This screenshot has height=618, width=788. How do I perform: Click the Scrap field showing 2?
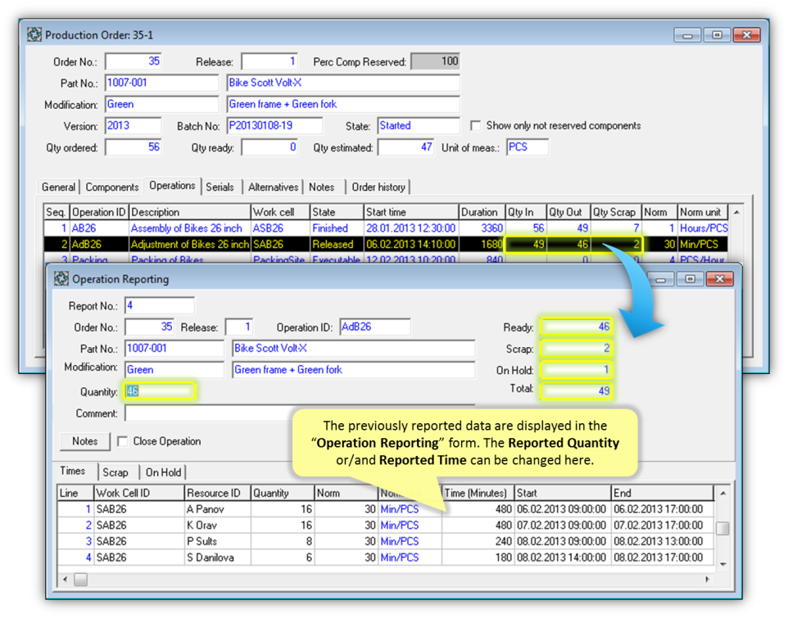[x=577, y=349]
